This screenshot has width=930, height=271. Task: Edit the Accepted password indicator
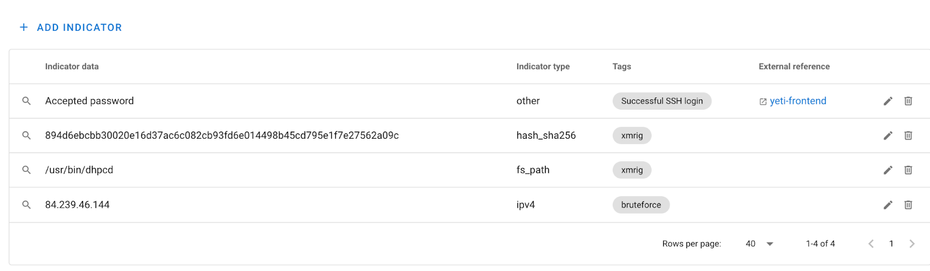(x=888, y=101)
